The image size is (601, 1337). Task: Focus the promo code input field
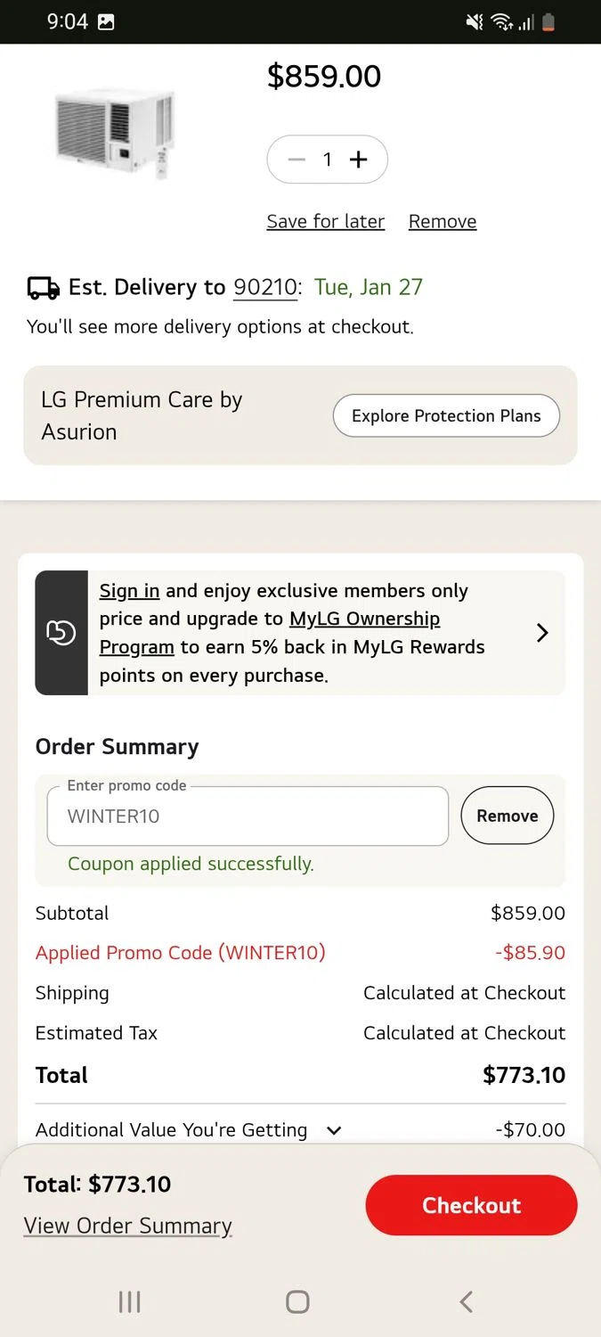[x=248, y=816]
